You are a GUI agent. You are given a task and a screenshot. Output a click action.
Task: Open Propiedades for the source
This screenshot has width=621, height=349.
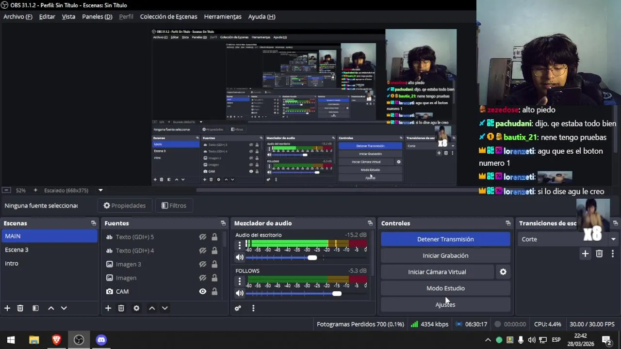(125, 206)
